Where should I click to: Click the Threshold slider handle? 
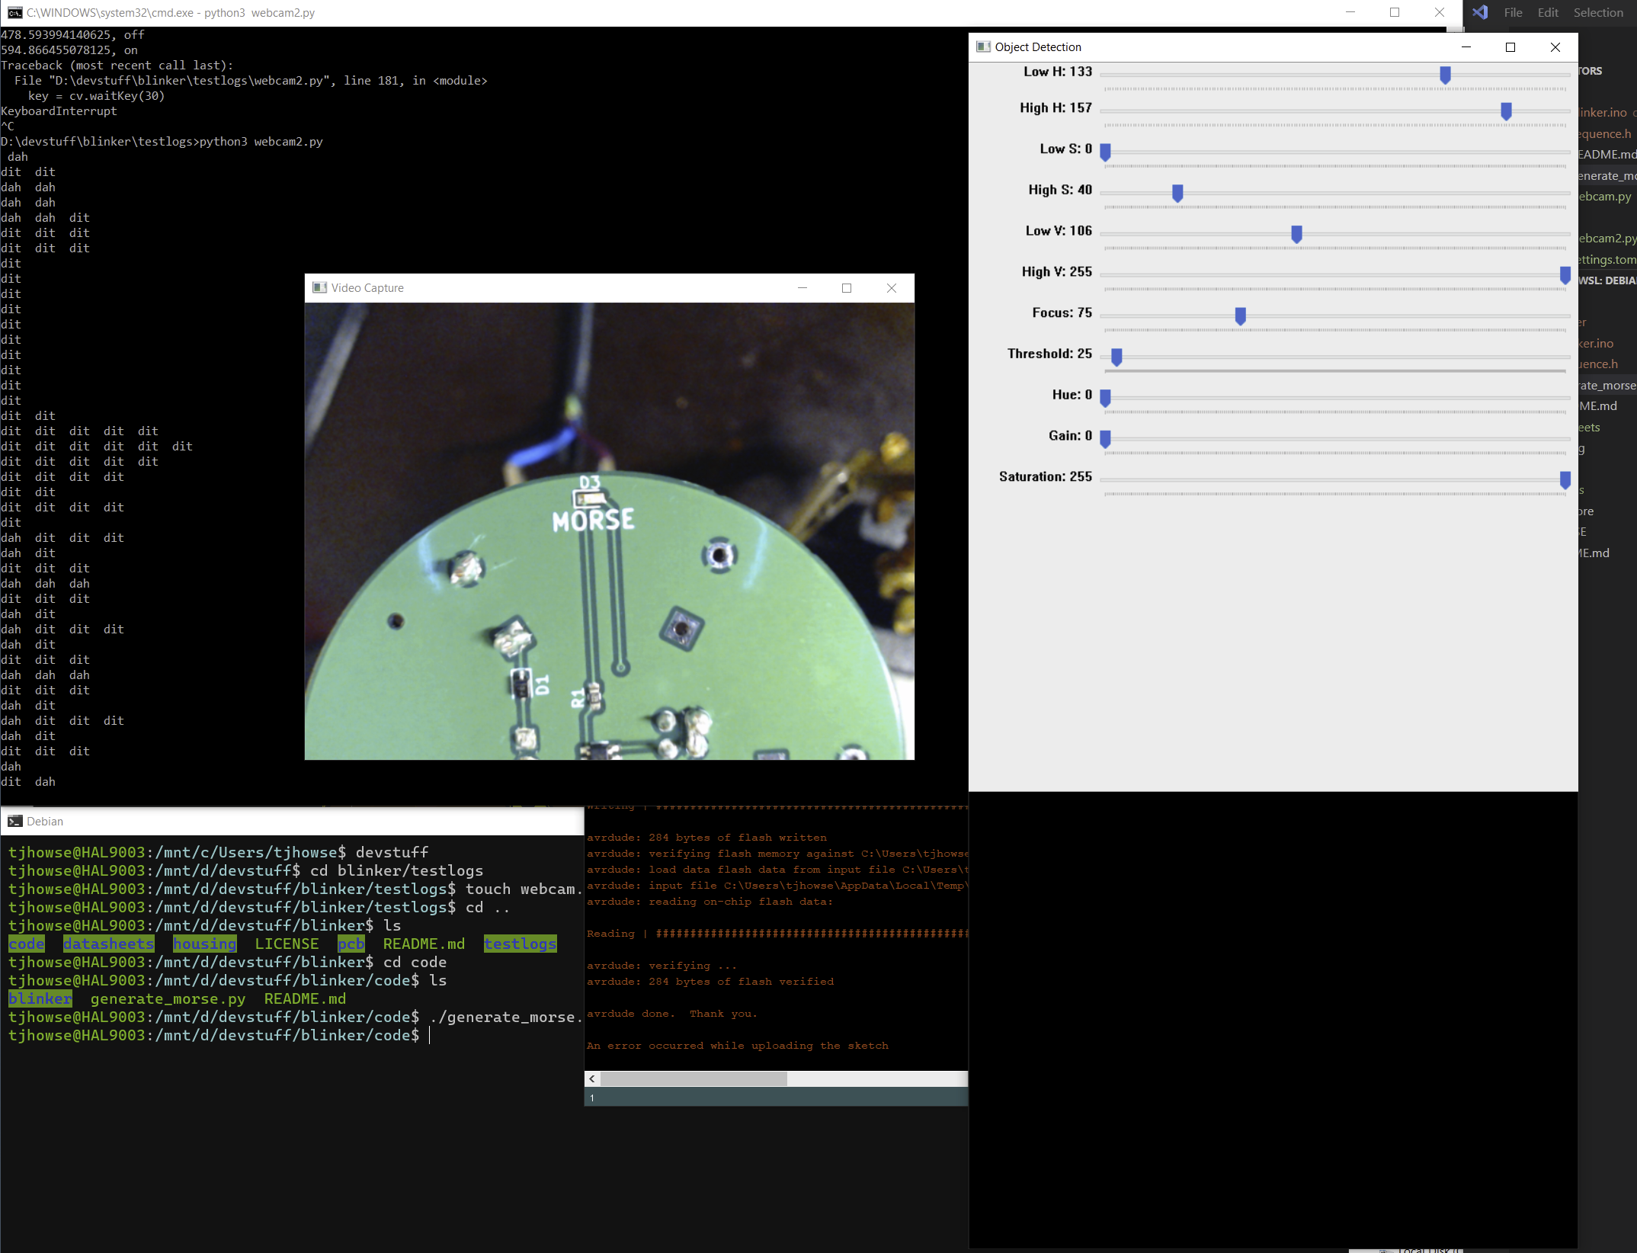1116,357
